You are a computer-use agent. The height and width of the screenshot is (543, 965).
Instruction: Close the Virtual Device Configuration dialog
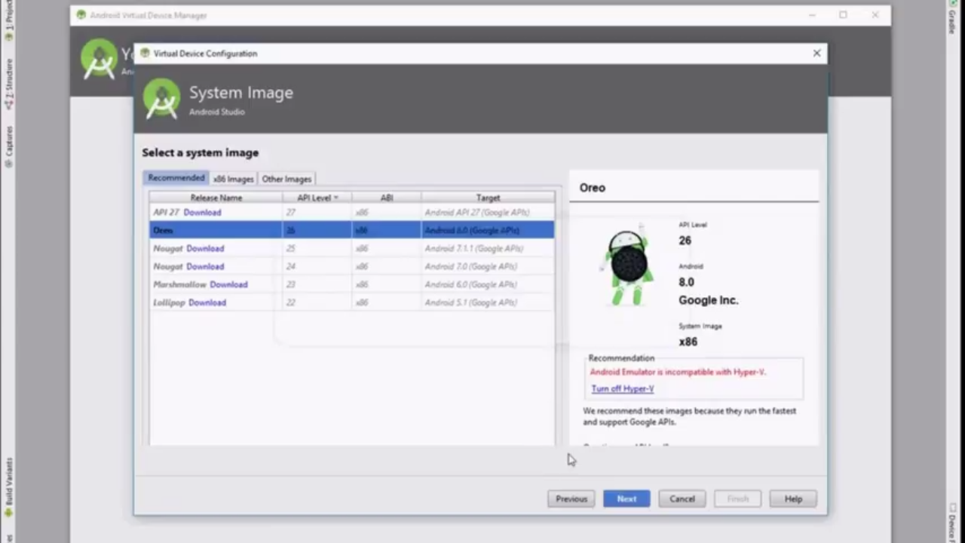click(816, 53)
